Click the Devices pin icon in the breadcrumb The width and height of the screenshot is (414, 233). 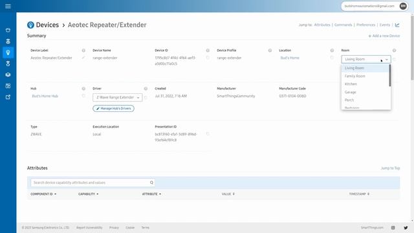(30, 25)
